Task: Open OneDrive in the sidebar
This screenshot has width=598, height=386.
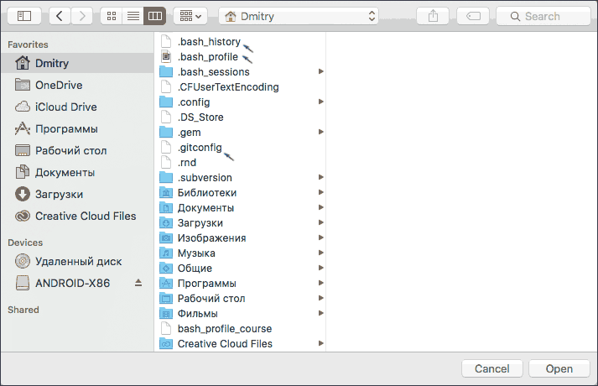Action: [x=58, y=85]
